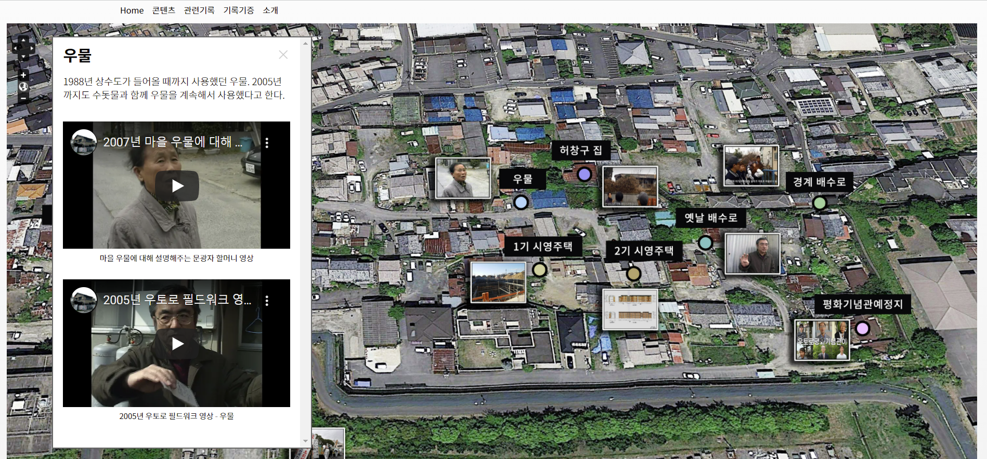Close the 우물 info panel
This screenshot has width=987, height=459.
(283, 55)
